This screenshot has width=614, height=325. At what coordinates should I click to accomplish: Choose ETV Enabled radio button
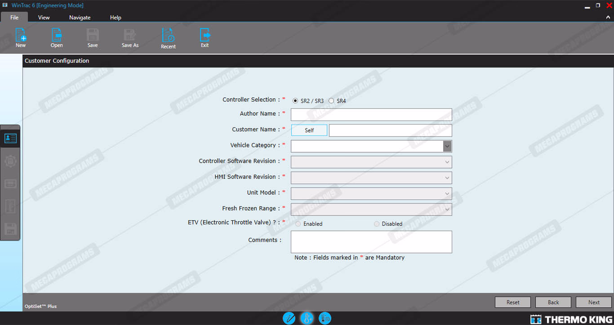(298, 223)
